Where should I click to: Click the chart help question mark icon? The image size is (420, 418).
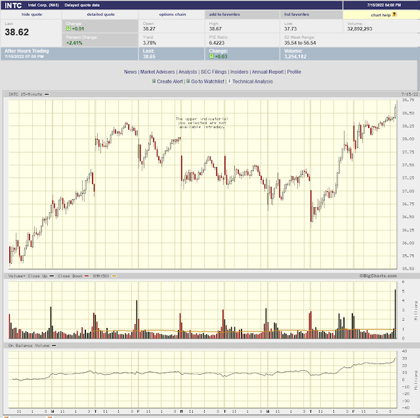394,14
